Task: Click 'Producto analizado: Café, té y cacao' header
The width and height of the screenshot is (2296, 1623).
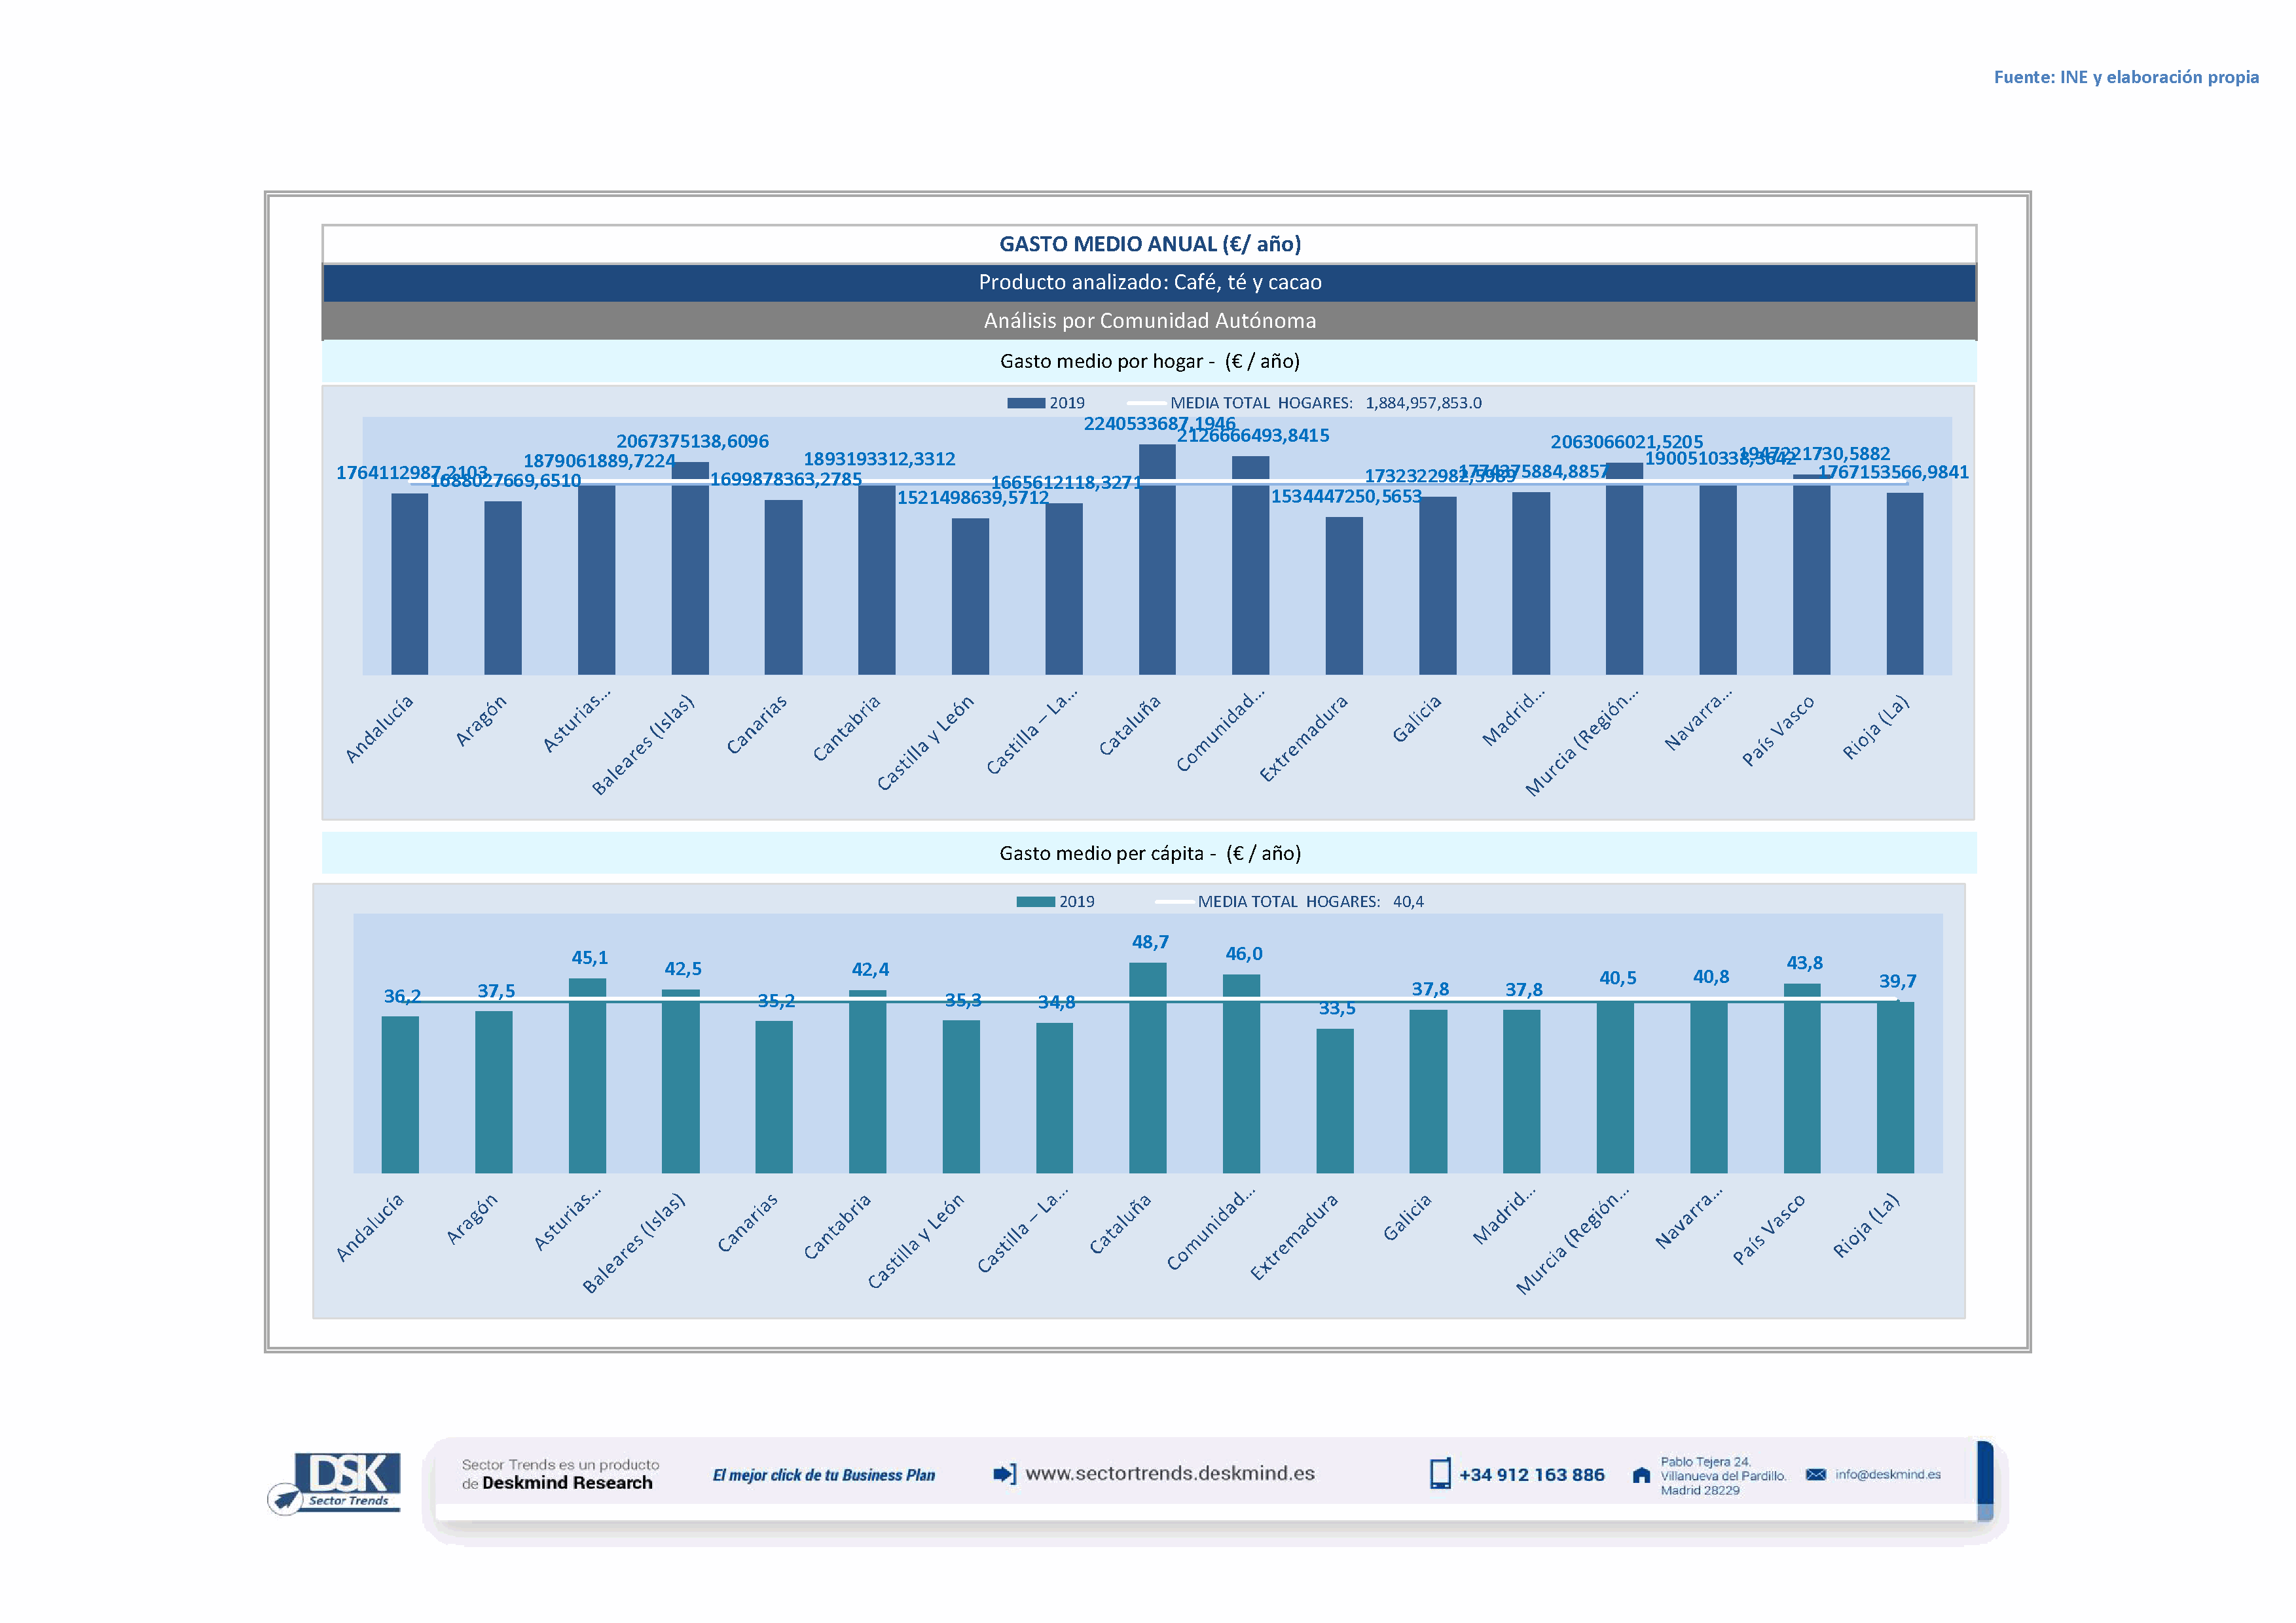Action: tap(1149, 283)
